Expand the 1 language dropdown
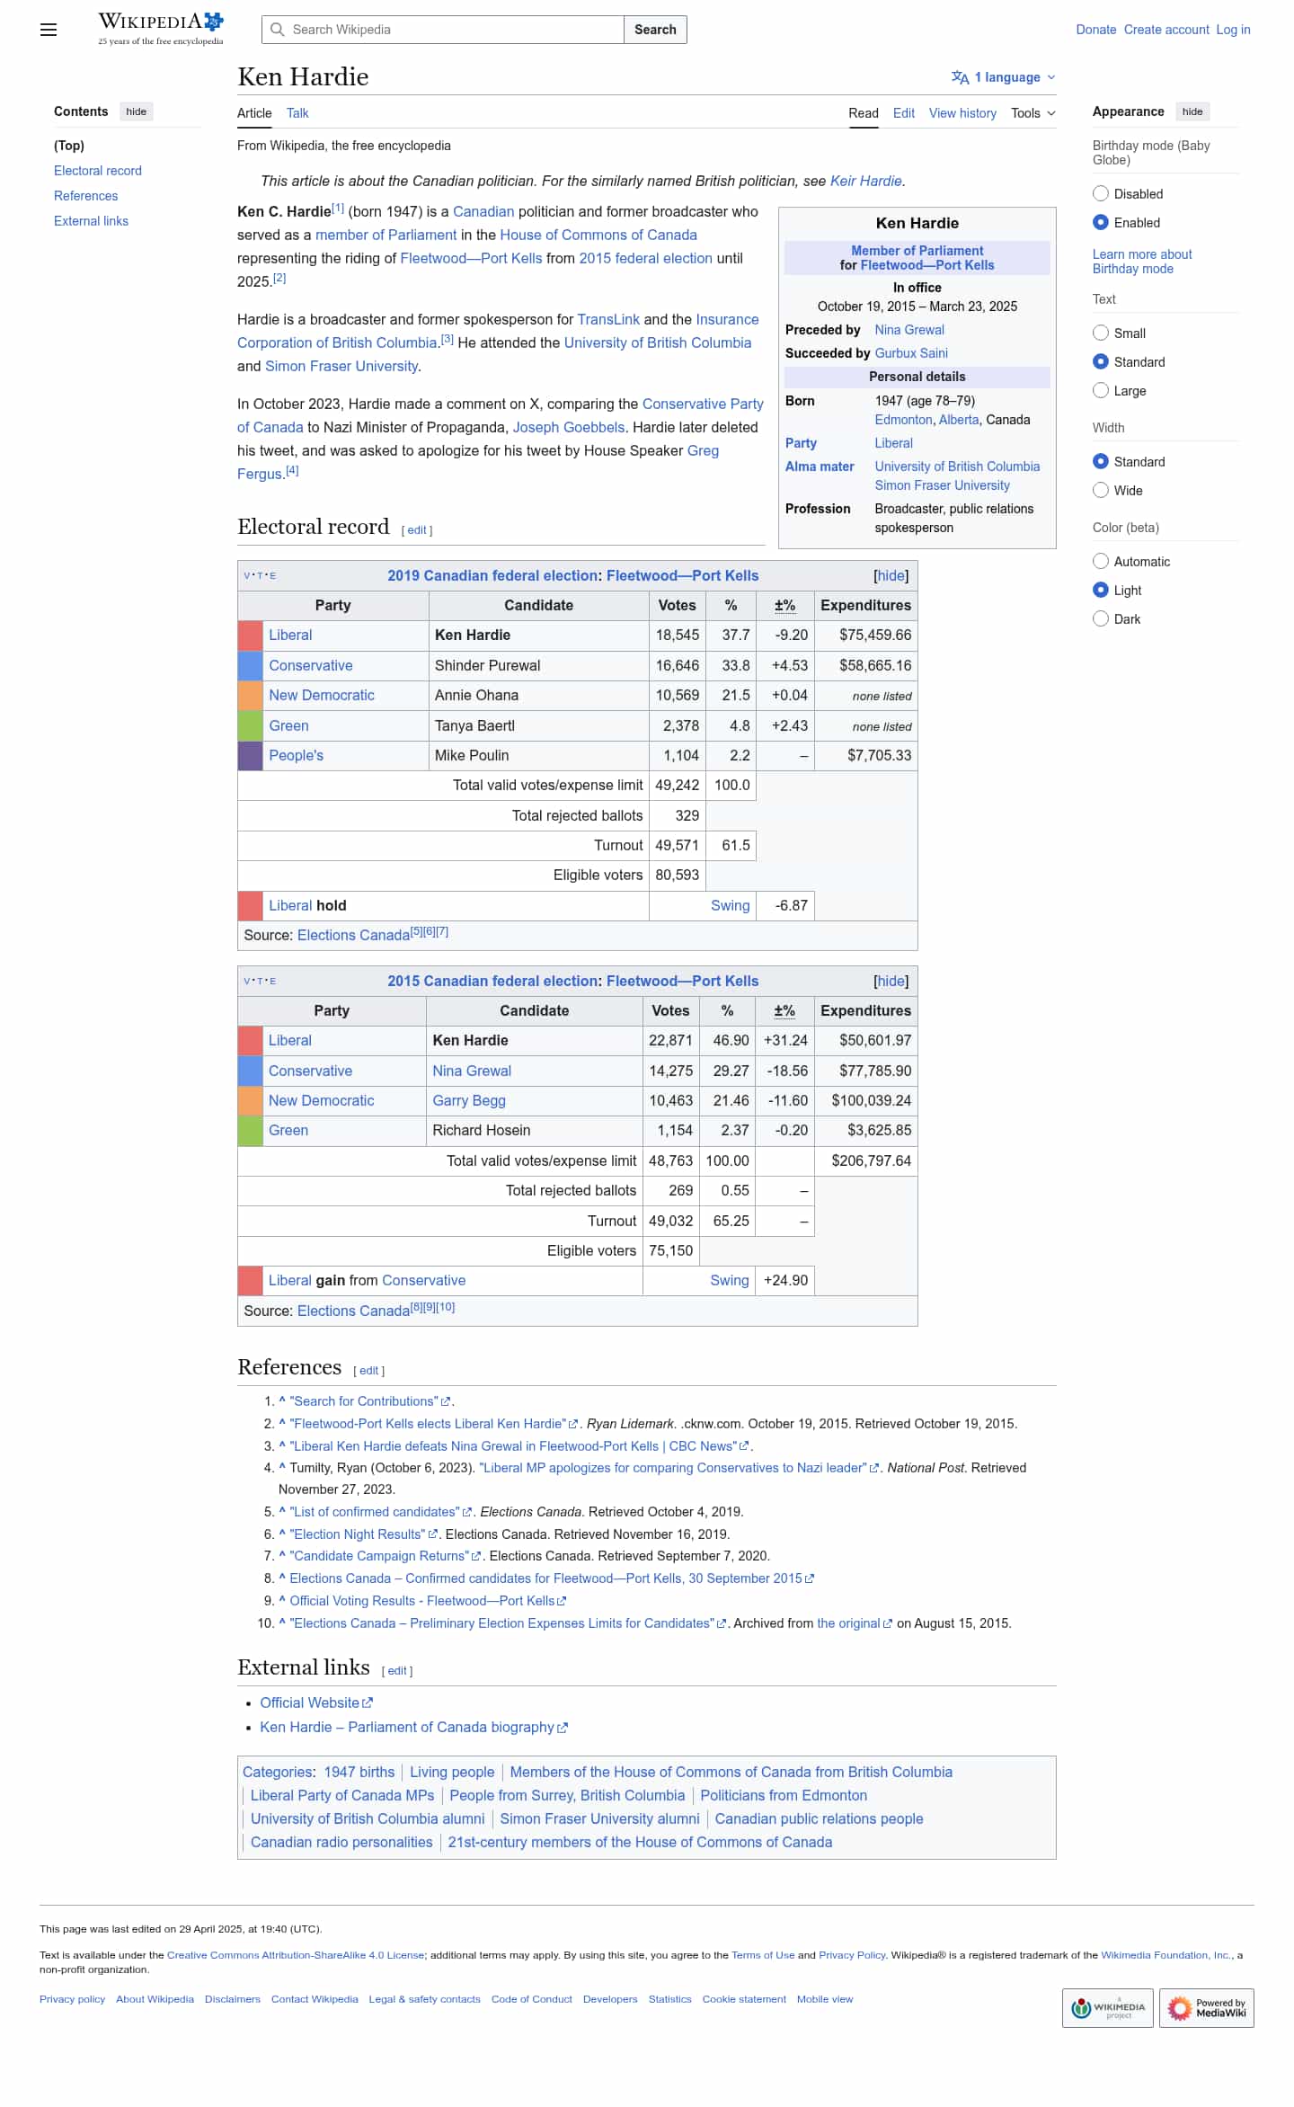 pyautogui.click(x=1004, y=77)
